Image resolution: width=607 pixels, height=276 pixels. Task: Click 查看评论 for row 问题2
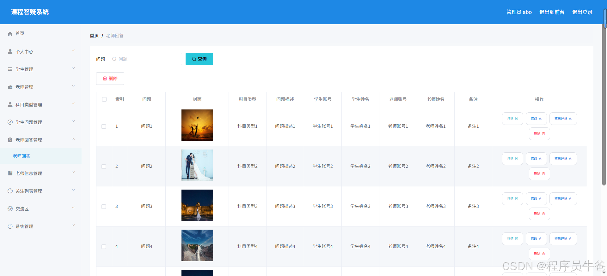coord(563,159)
